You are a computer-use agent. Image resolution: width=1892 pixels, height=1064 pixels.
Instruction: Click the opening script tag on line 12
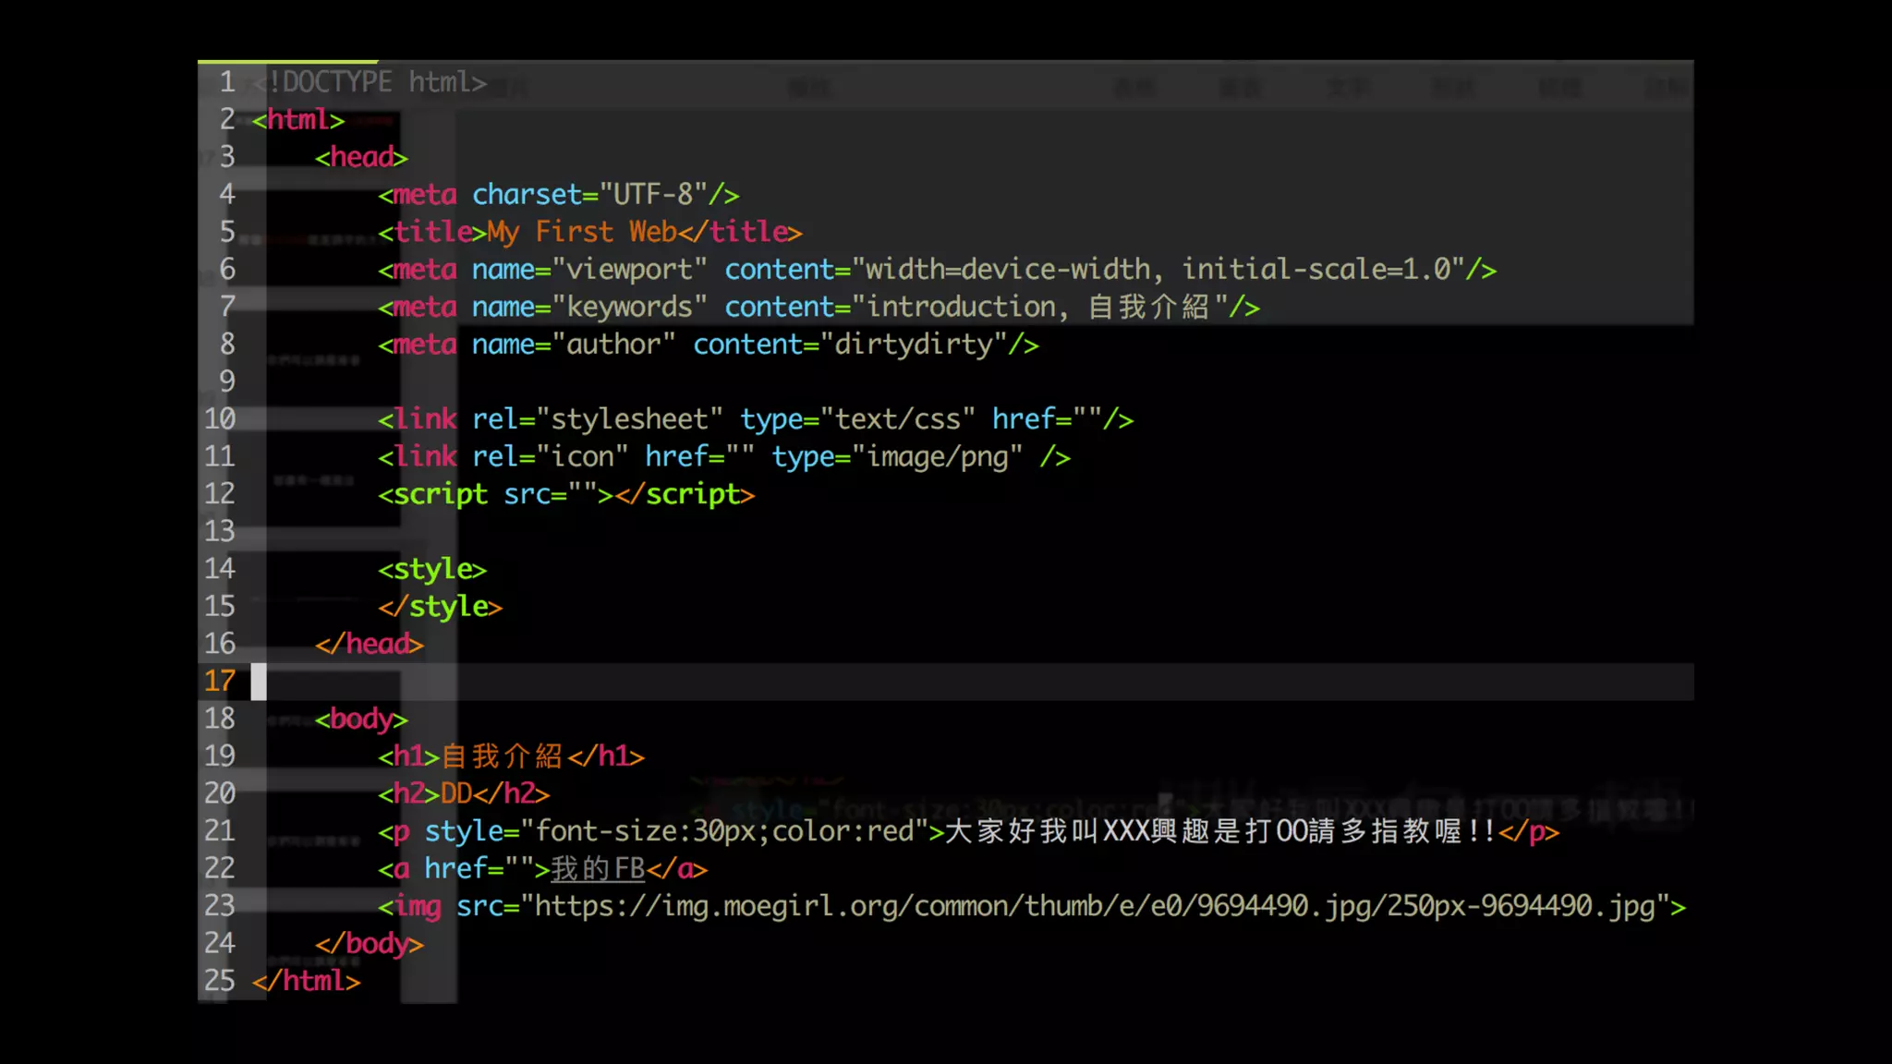click(x=432, y=495)
